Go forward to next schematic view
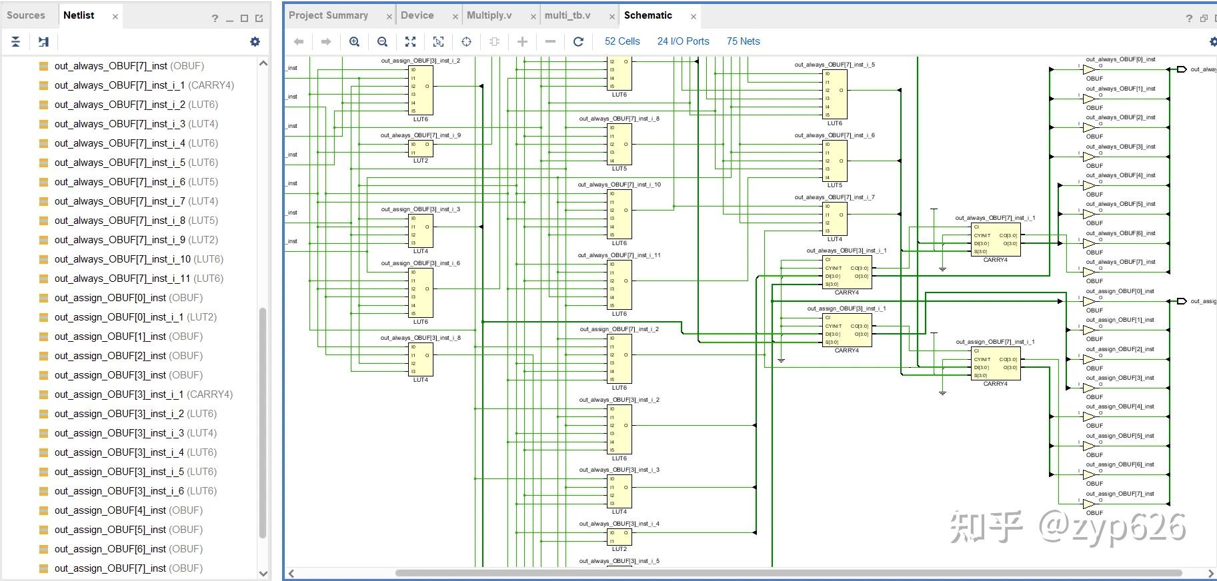The height and width of the screenshot is (581, 1217). 326,41
